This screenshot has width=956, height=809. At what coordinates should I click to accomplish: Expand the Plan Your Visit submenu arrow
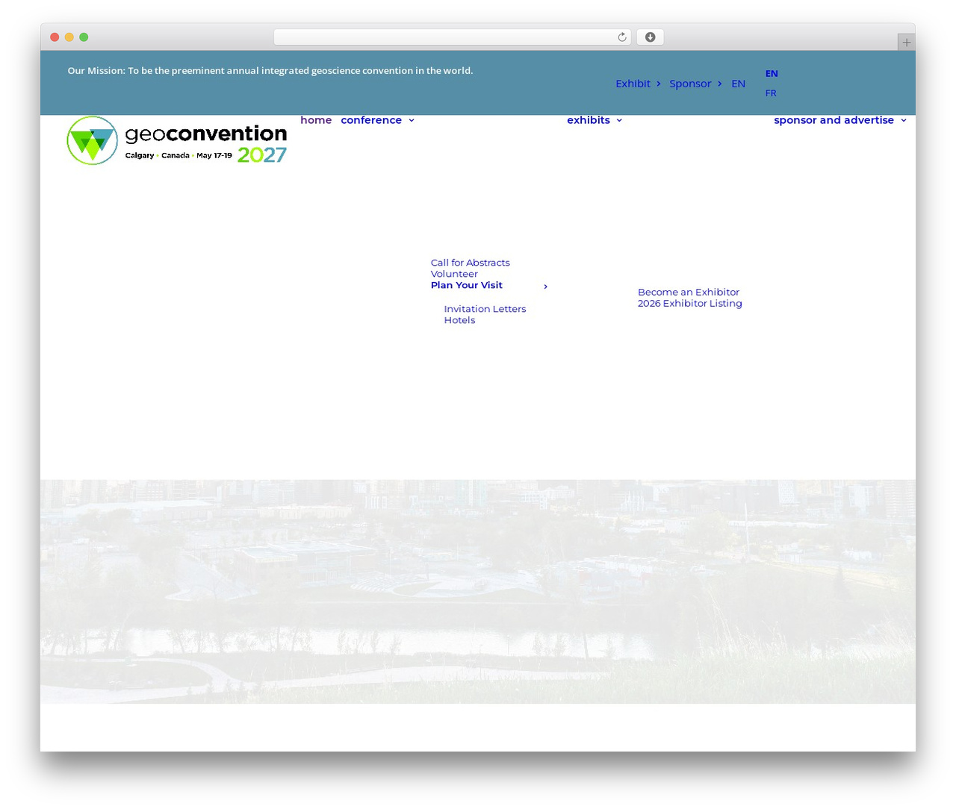pyautogui.click(x=545, y=287)
